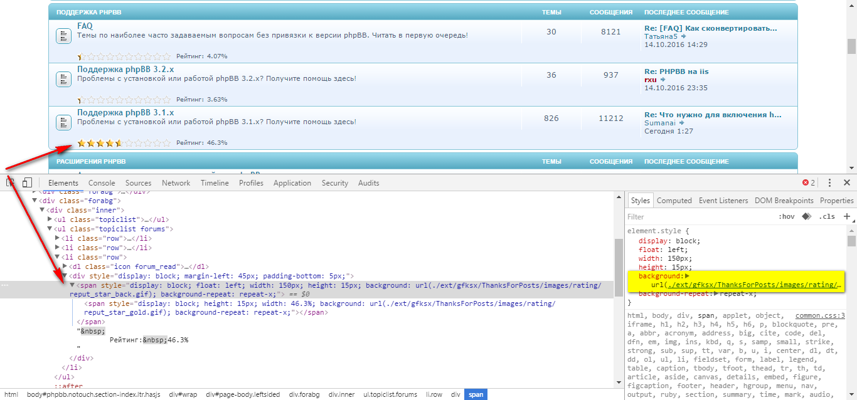Close the DevTools panel
This screenshot has width=857, height=400.
tap(846, 182)
